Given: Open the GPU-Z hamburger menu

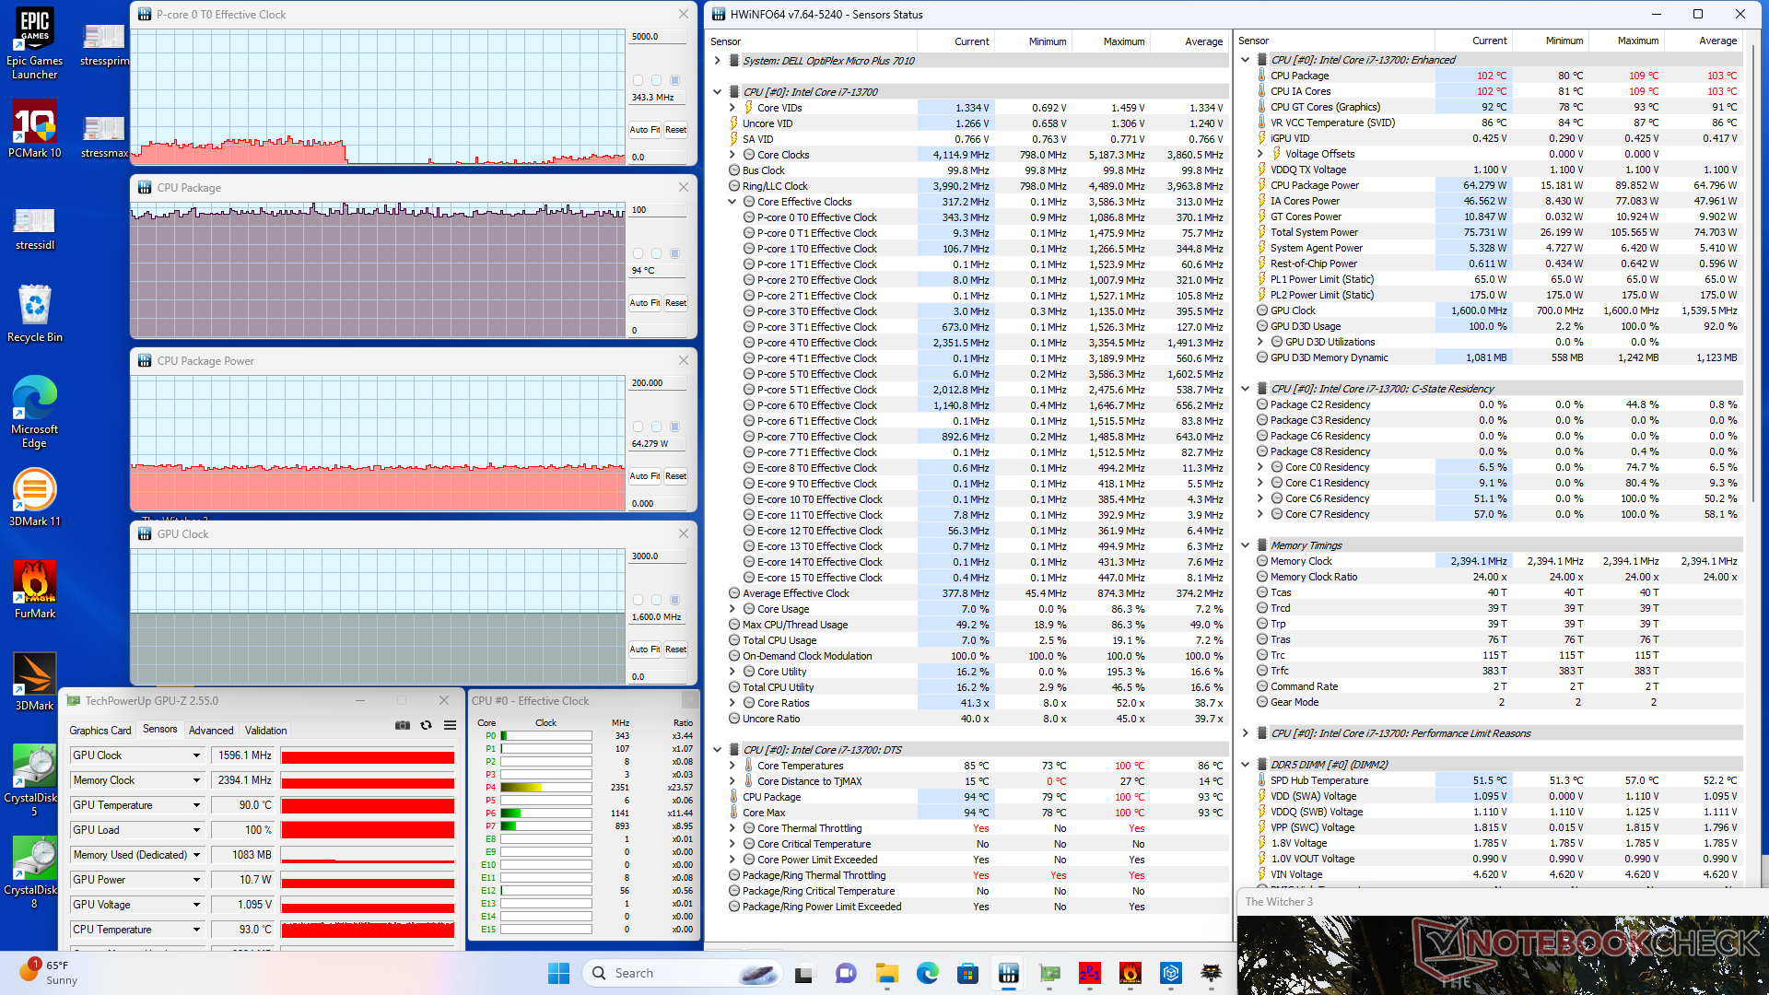Looking at the screenshot, I should click(450, 725).
